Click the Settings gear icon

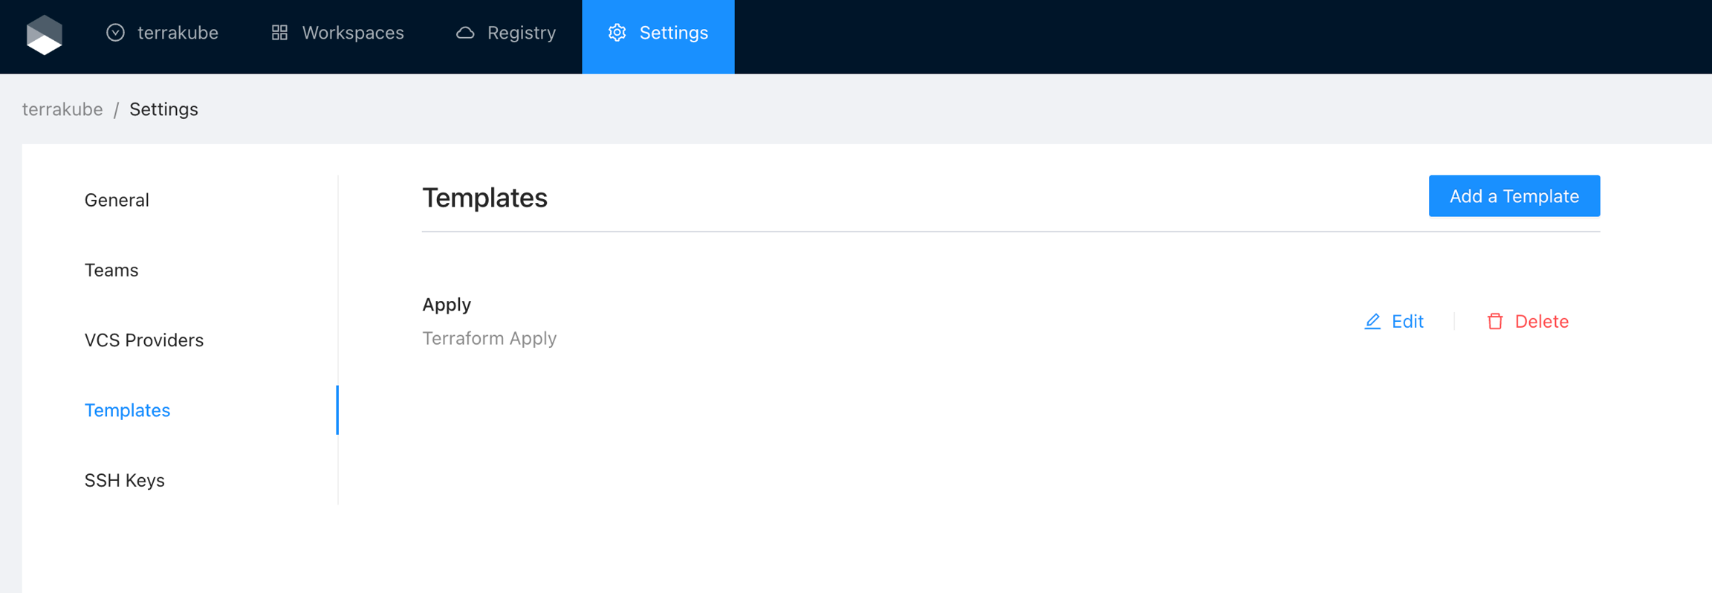pos(617,33)
